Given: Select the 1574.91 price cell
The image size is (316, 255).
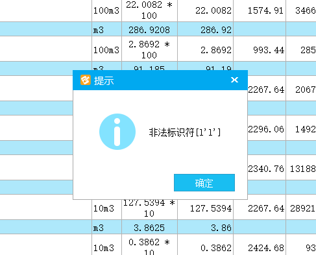Looking at the screenshot, I should [x=260, y=10].
